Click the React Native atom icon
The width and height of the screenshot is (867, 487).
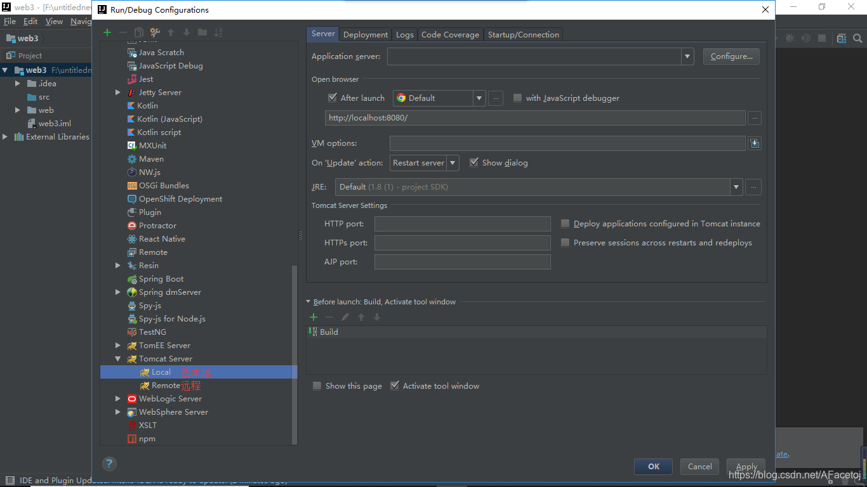coord(132,239)
